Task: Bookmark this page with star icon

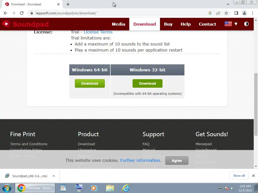Action: click(x=226, y=13)
